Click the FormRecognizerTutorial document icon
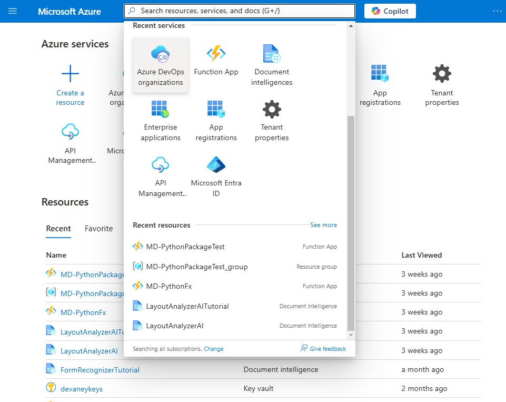This screenshot has height=402, width=506. [51, 368]
